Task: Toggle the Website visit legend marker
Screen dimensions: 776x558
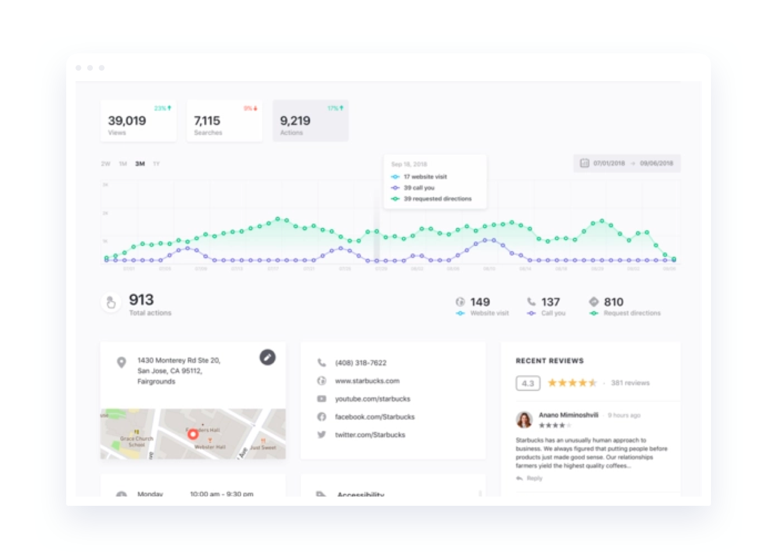Action: (460, 313)
